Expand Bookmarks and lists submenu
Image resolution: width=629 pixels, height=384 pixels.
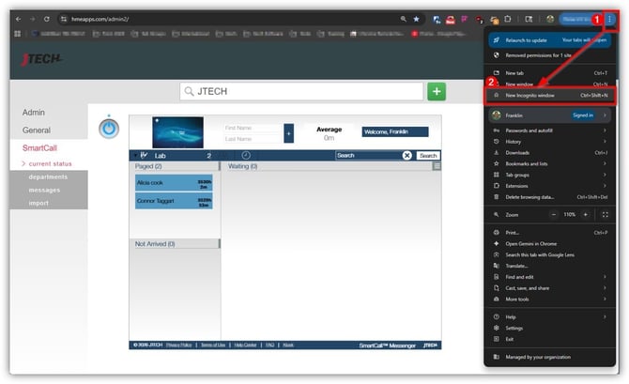click(549, 163)
